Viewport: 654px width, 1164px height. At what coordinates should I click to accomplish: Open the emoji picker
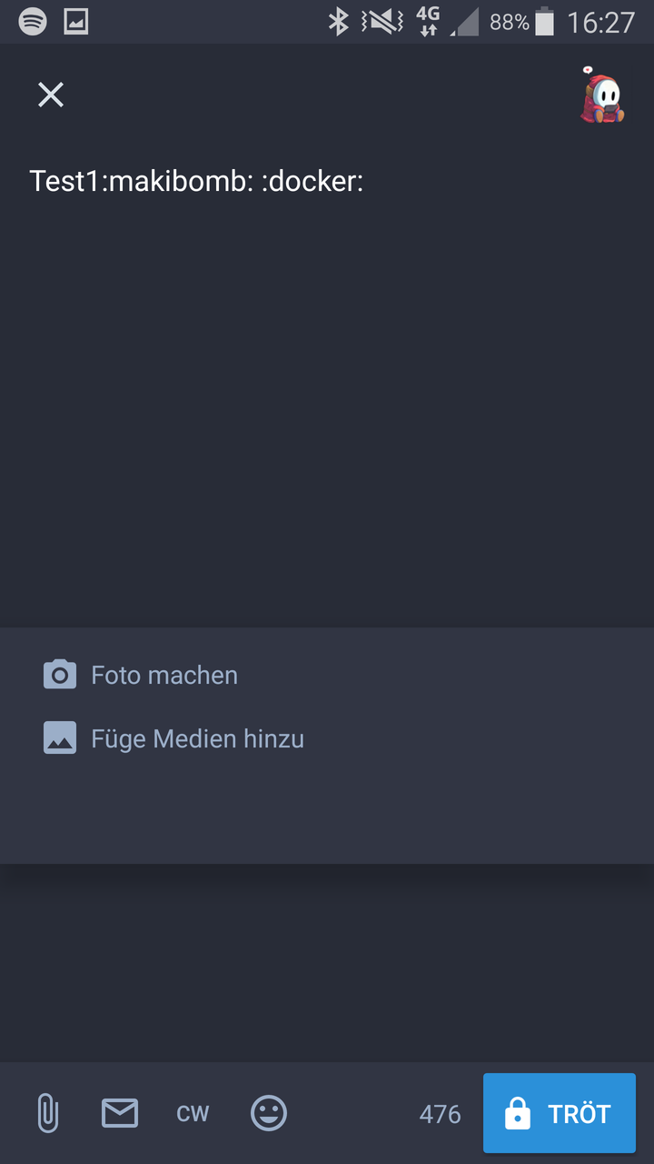[x=269, y=1113]
